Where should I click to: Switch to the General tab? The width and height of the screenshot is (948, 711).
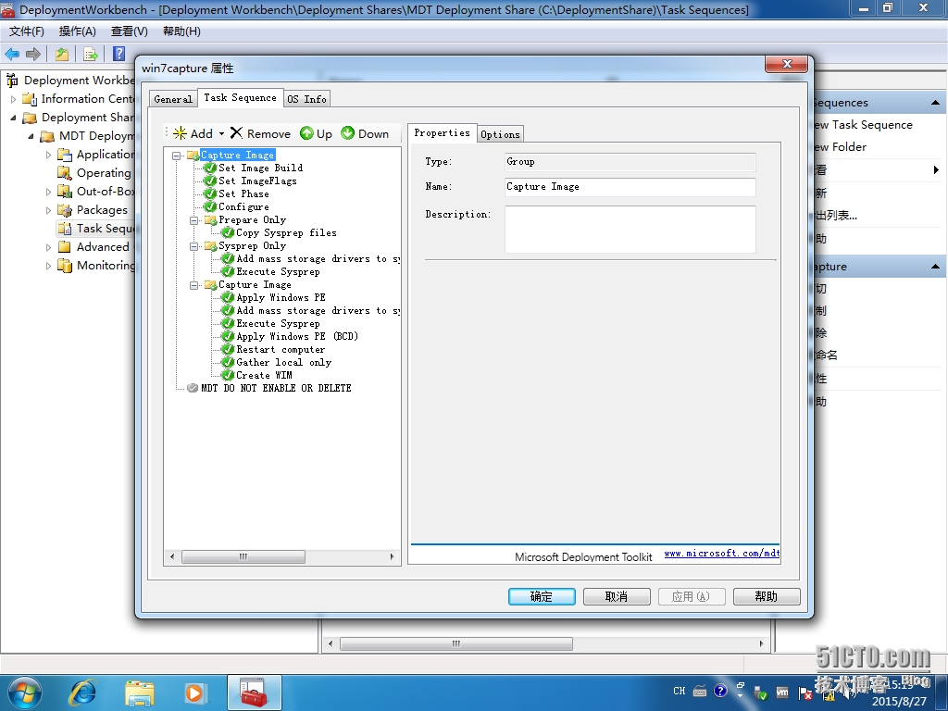point(173,99)
